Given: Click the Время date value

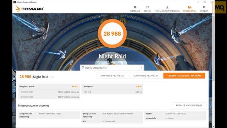Looking at the screenshot, I should [176, 114].
